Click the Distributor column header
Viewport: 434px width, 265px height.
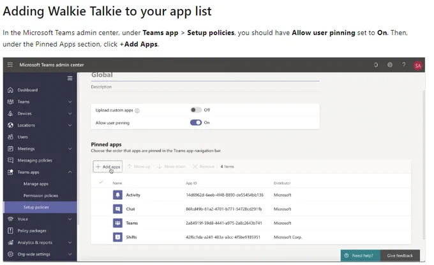click(282, 183)
